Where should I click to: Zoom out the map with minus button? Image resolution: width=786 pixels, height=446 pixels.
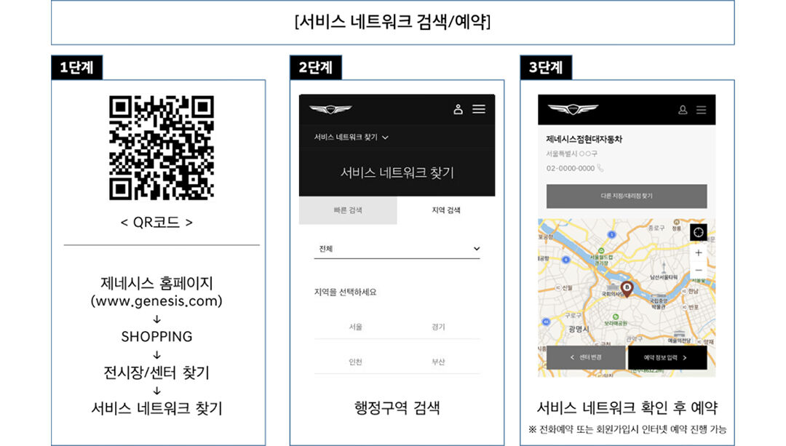[x=698, y=271]
